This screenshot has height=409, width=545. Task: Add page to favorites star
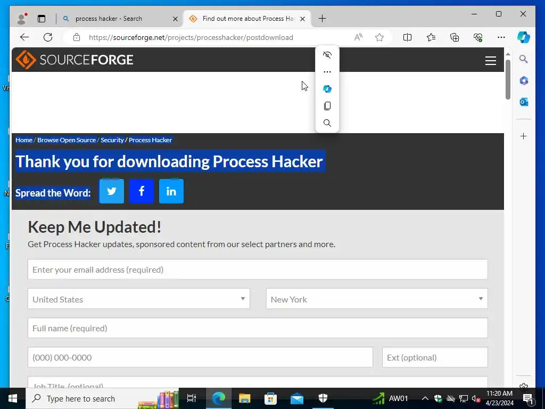click(x=379, y=37)
